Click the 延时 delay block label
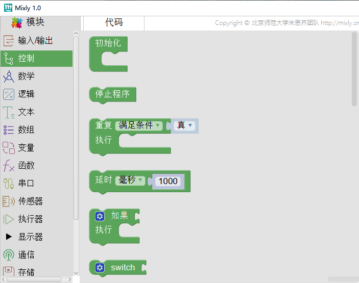Screen dimensions: 359x283 tap(104, 180)
